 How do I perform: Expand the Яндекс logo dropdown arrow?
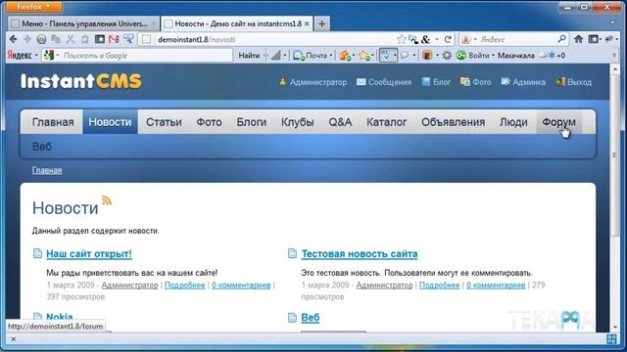click(36, 56)
